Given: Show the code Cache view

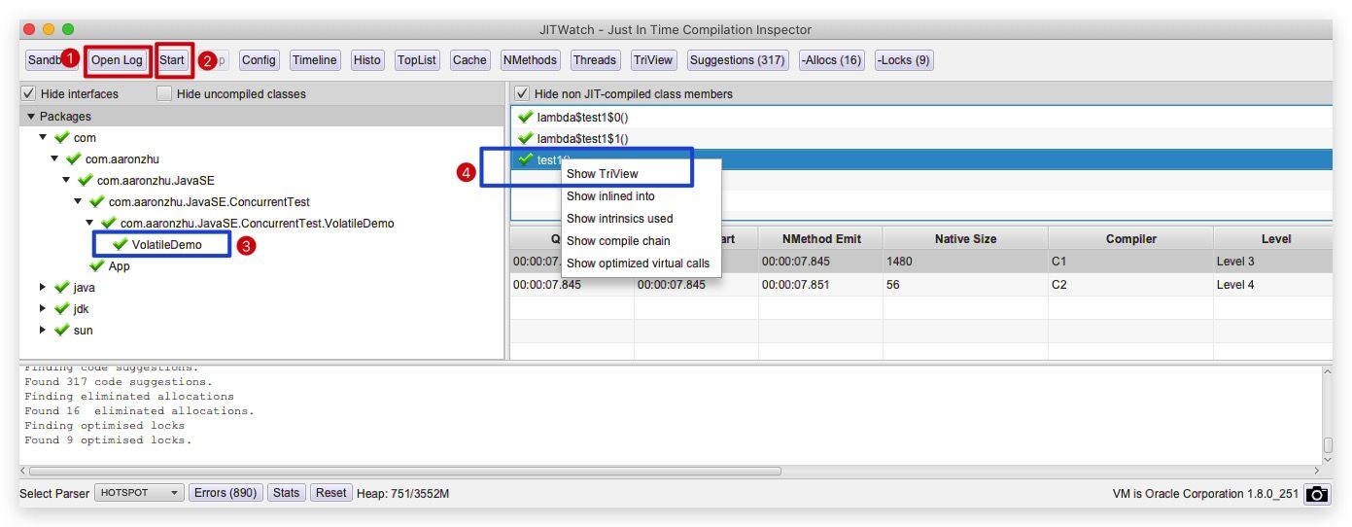Looking at the screenshot, I should pyautogui.click(x=469, y=60).
